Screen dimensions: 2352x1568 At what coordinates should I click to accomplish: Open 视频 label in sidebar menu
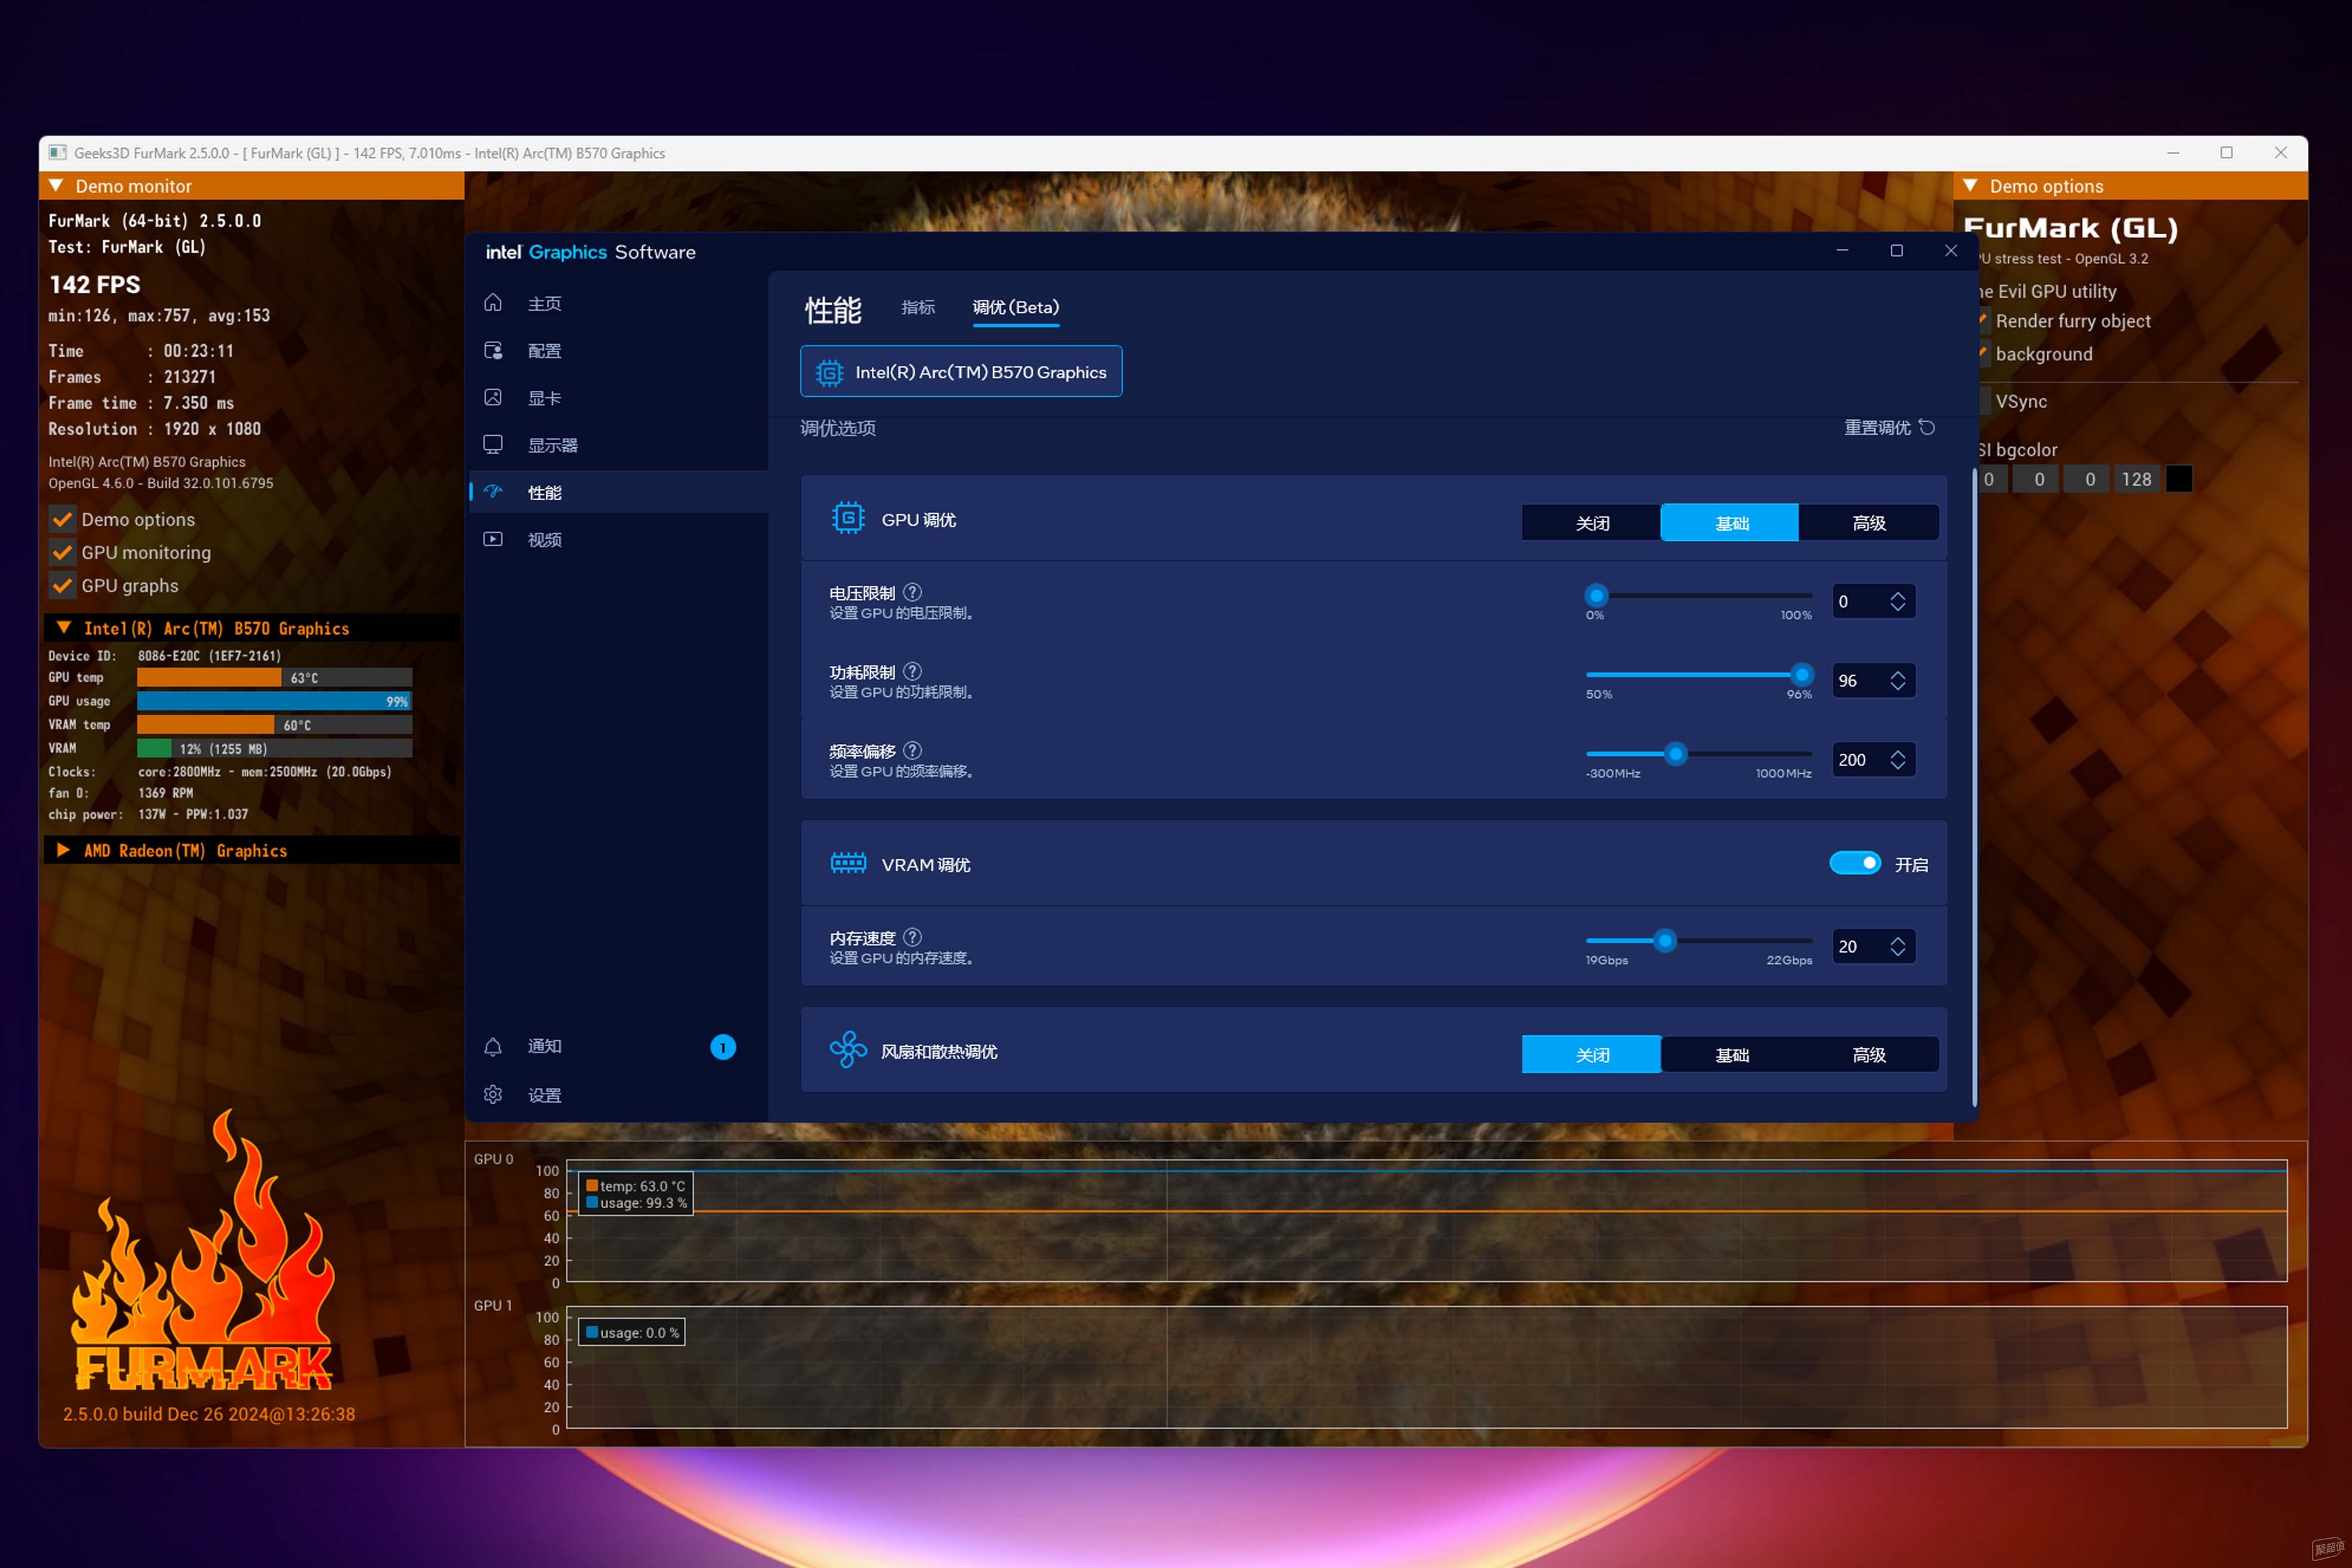(x=544, y=540)
